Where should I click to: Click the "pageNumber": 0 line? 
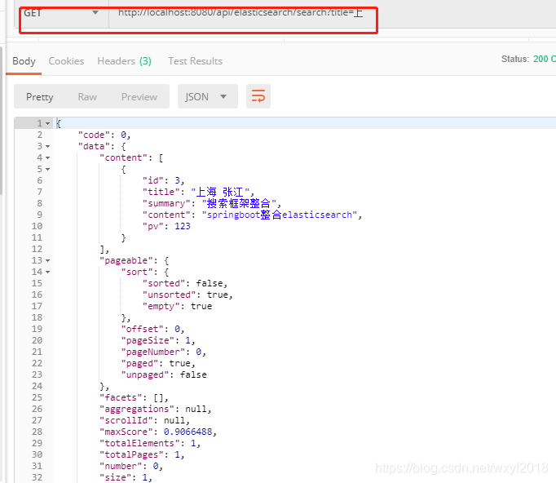pos(164,352)
